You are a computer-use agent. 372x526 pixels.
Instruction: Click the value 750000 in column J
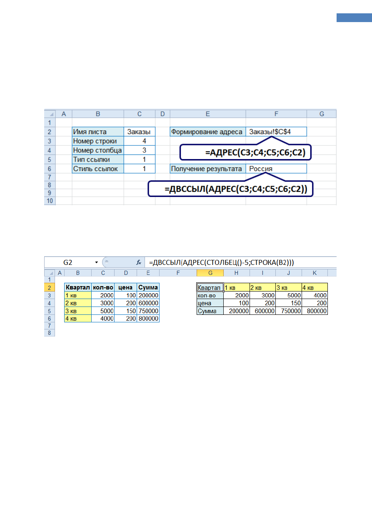coord(288,311)
